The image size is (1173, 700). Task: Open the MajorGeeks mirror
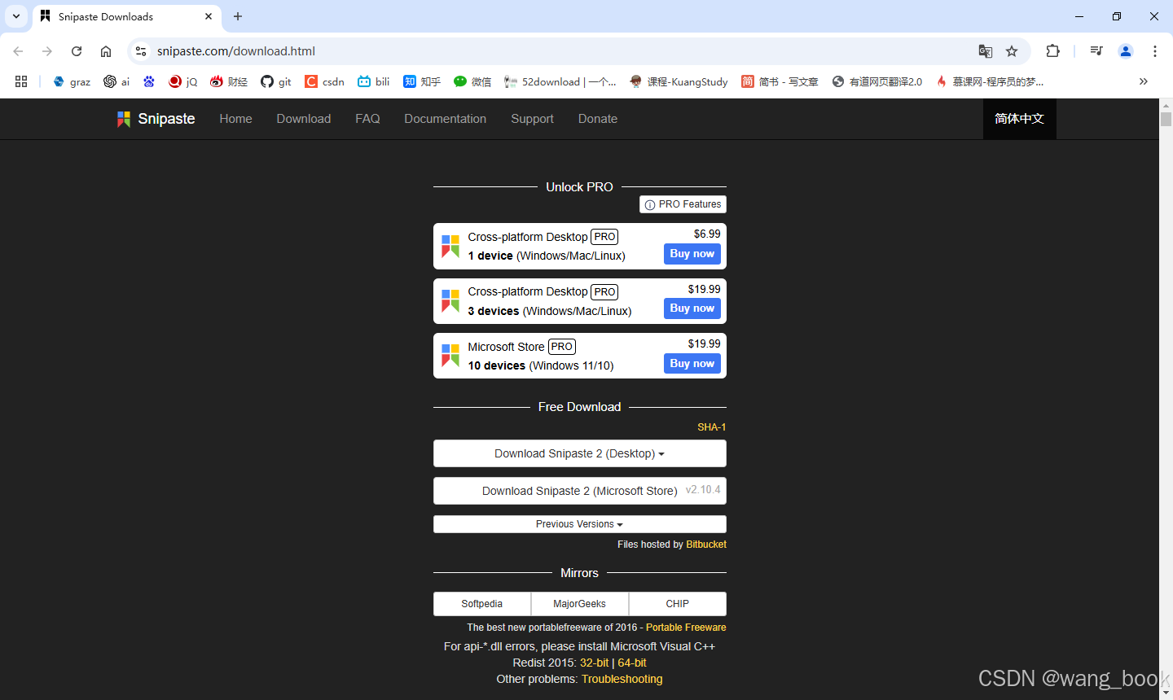(x=580, y=604)
